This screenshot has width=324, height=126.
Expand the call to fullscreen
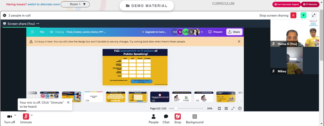pos(314,16)
